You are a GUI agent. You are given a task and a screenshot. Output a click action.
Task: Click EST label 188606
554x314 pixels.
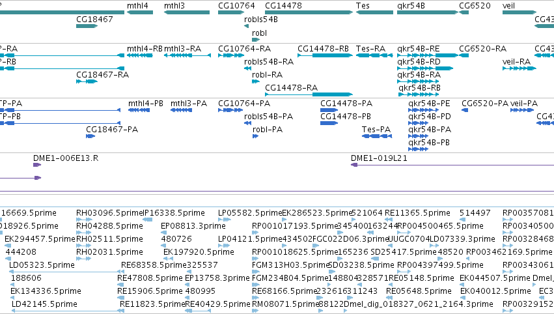tap(26, 278)
